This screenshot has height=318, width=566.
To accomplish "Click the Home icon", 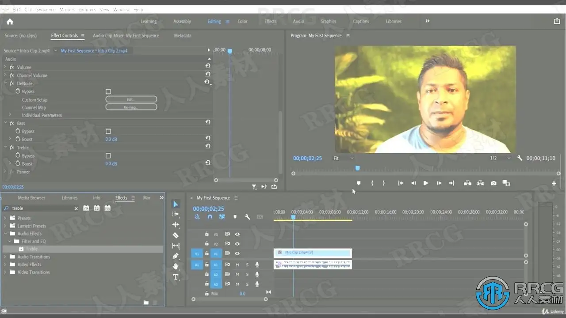I will point(10,21).
